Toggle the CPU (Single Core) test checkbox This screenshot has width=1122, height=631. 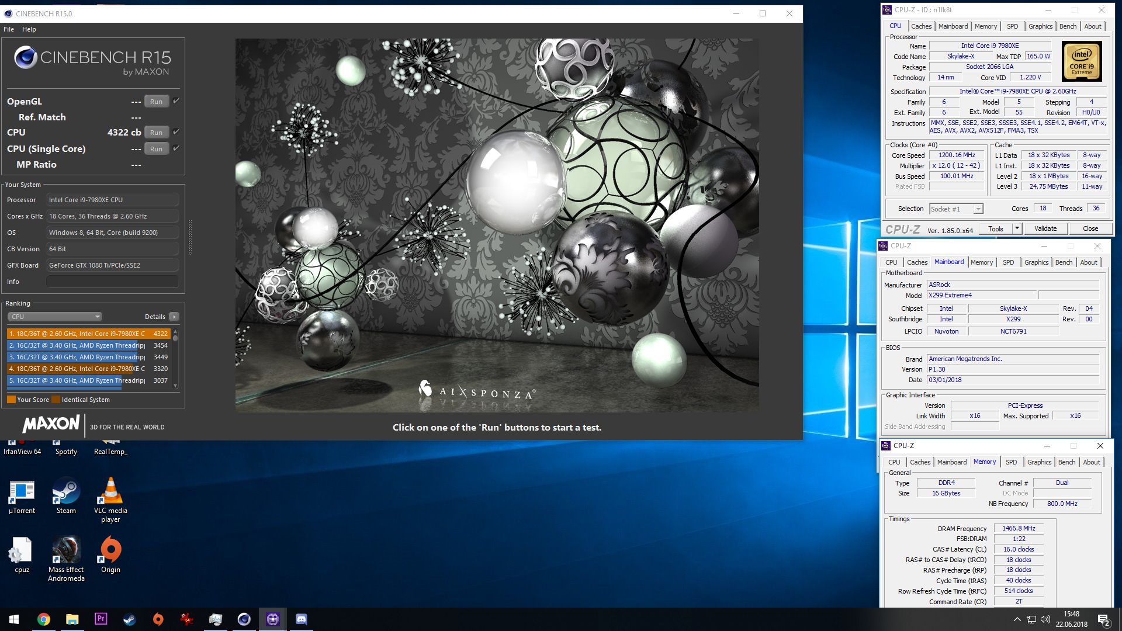tap(176, 148)
